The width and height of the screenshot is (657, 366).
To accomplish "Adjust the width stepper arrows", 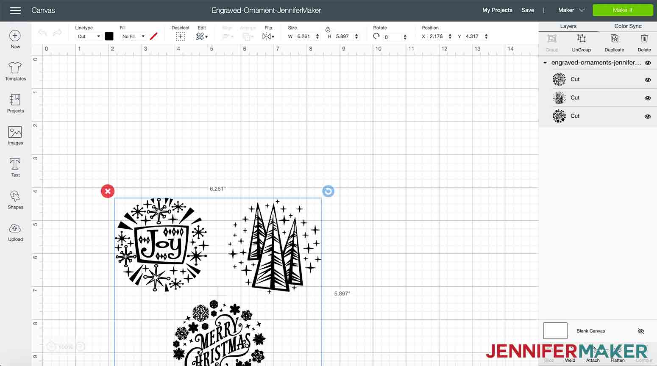I will (317, 36).
